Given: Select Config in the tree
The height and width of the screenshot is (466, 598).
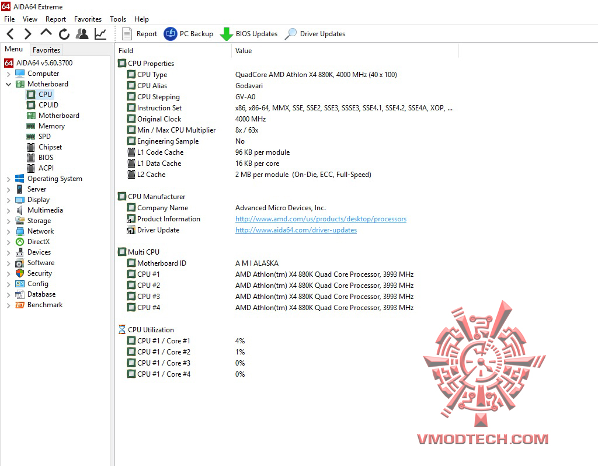Looking at the screenshot, I should point(38,284).
